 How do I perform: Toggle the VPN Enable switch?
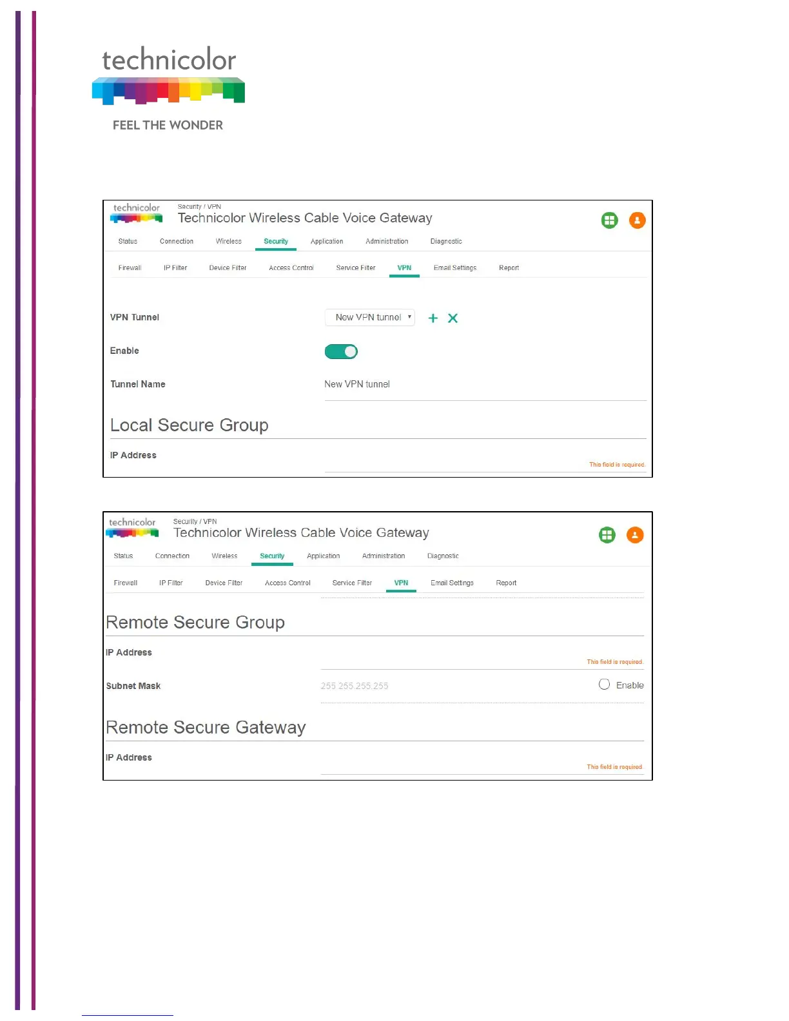(341, 351)
